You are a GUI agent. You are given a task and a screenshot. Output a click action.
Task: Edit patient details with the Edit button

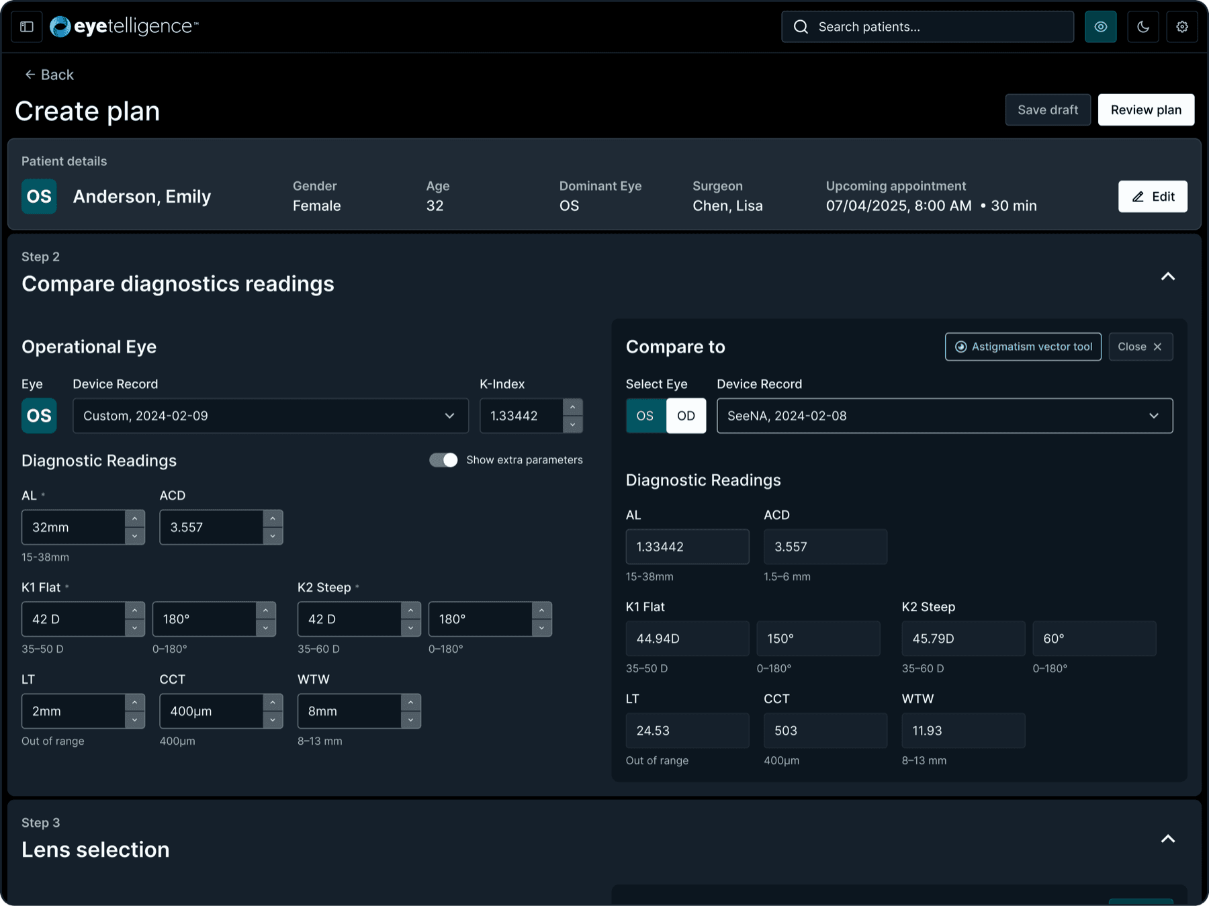[1153, 196]
